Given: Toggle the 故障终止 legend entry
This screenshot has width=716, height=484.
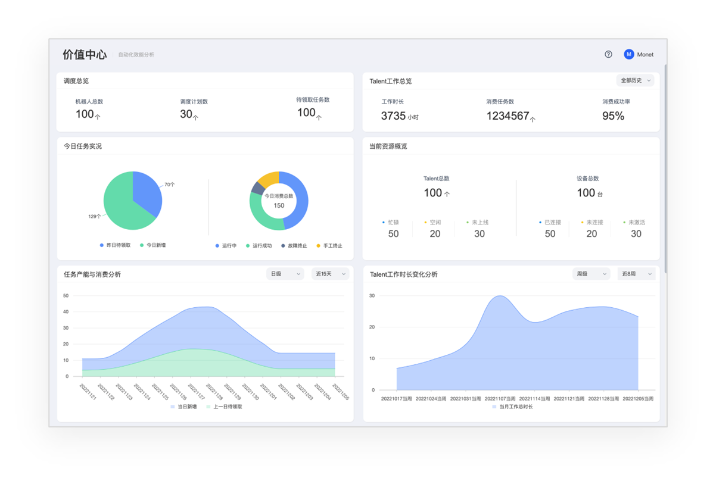Looking at the screenshot, I should [294, 245].
